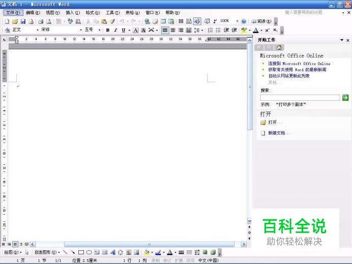The height and width of the screenshot is (264, 352).
Task: Toggle numbered list formatting
Action: [x=211, y=30]
